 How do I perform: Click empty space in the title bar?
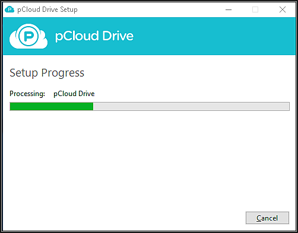(150, 9)
